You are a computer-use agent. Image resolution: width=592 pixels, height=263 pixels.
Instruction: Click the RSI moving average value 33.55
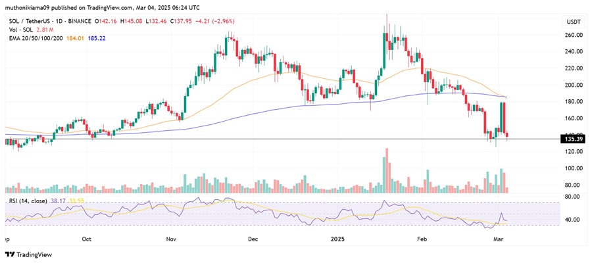(76, 201)
